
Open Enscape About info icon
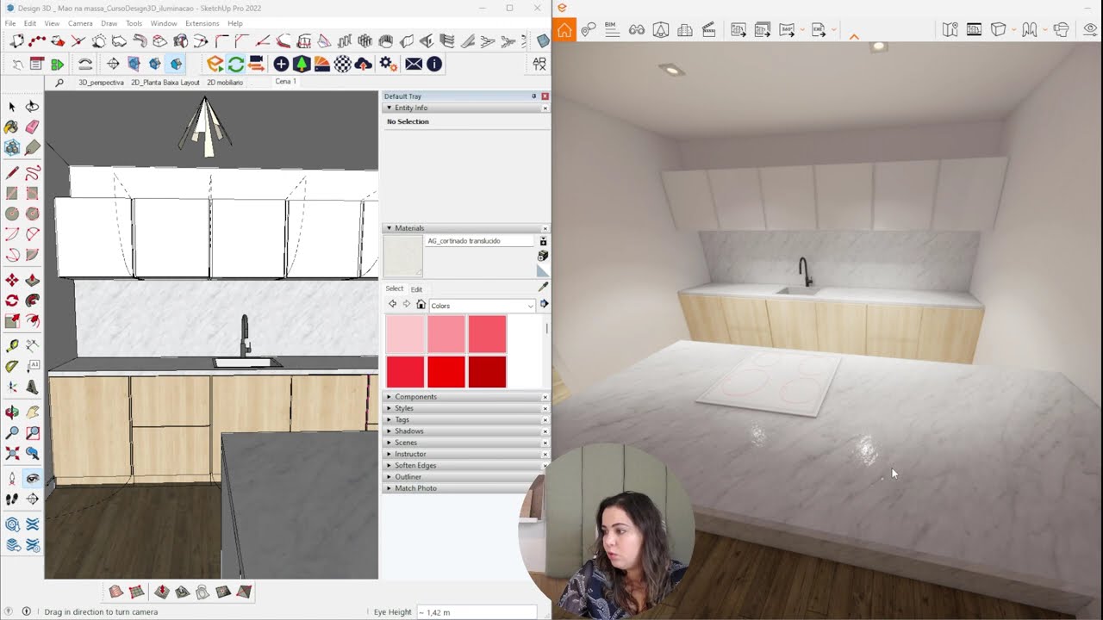pyautogui.click(x=434, y=64)
